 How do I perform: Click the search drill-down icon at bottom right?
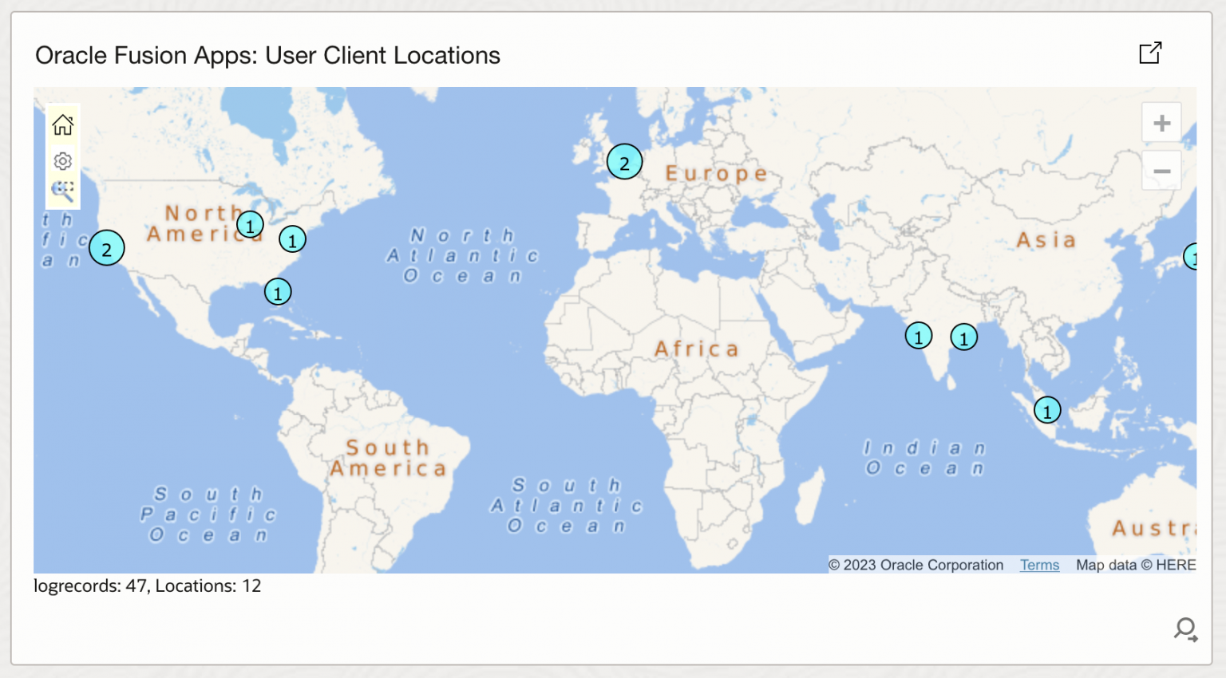pos(1185,630)
